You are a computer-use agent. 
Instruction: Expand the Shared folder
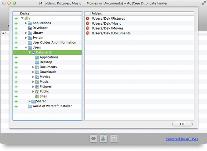pos(30,101)
